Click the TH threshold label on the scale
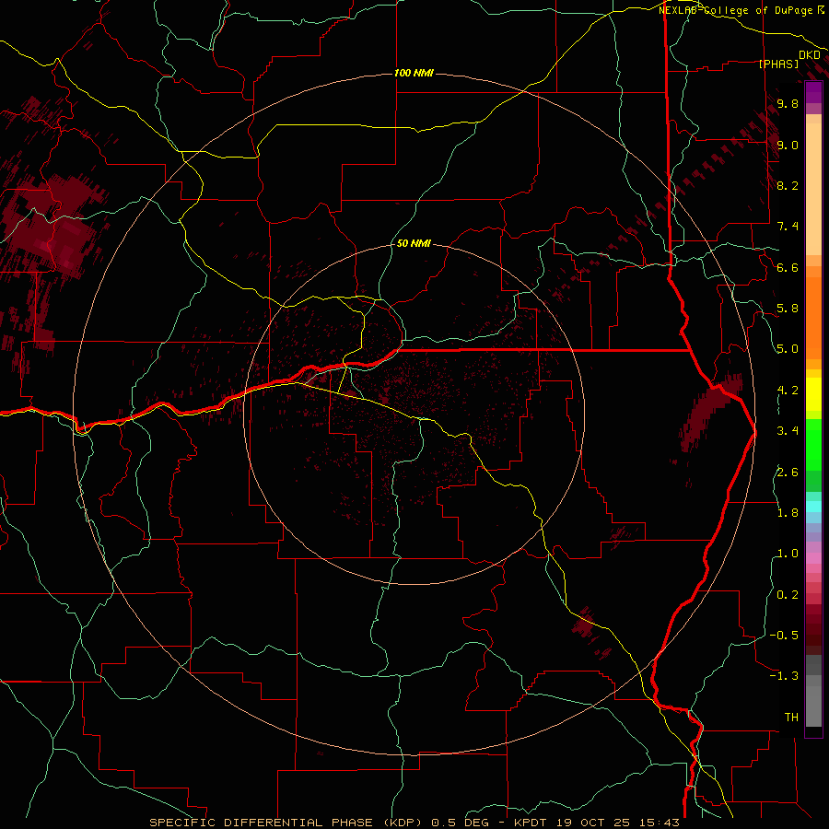Image resolution: width=829 pixels, height=829 pixels. (791, 718)
